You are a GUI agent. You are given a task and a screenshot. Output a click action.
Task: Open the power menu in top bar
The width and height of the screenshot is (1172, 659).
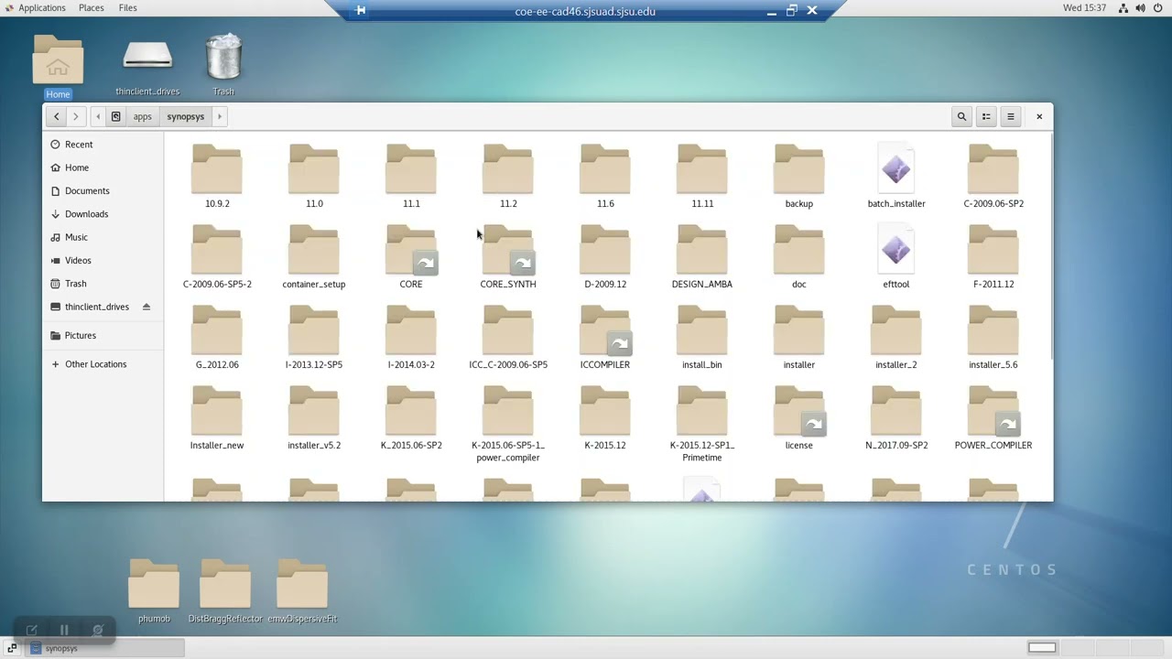pos(1157,7)
